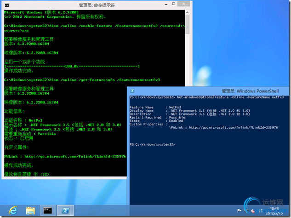This screenshot has height=218, width=291.
Task: Click the State : Enabled row
Action: tap(156, 121)
